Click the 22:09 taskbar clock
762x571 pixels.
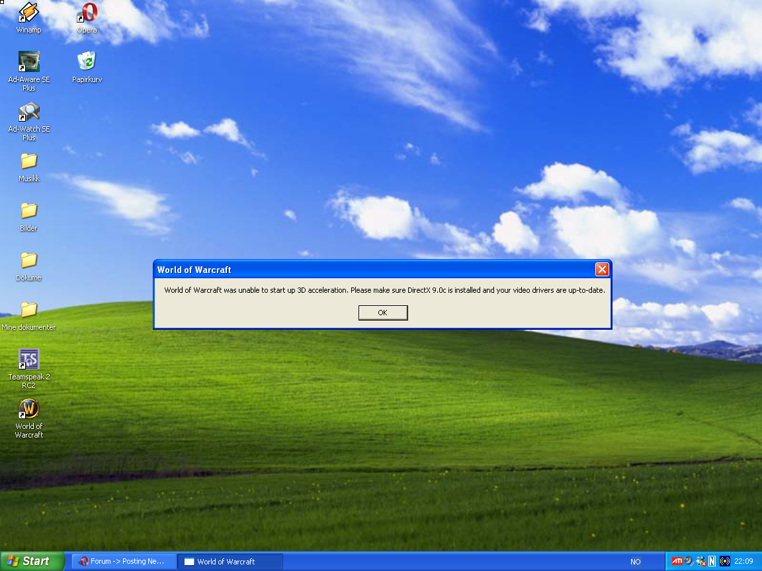(x=743, y=561)
